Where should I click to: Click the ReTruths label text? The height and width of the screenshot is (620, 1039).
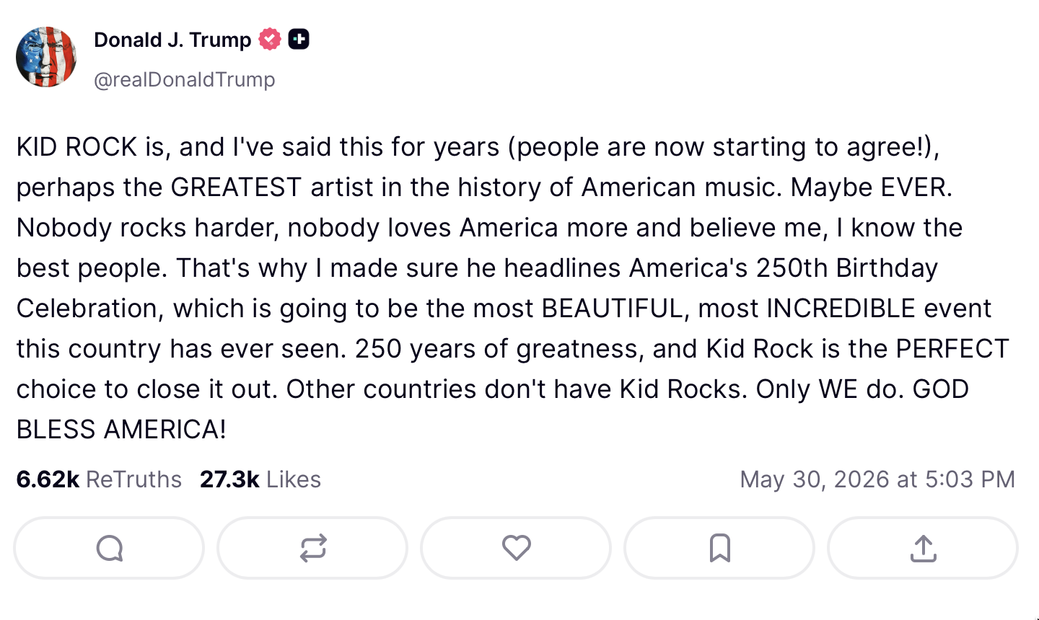tap(133, 479)
